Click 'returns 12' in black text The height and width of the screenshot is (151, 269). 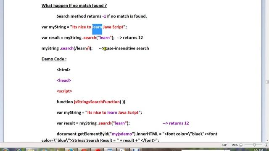pos(133,38)
